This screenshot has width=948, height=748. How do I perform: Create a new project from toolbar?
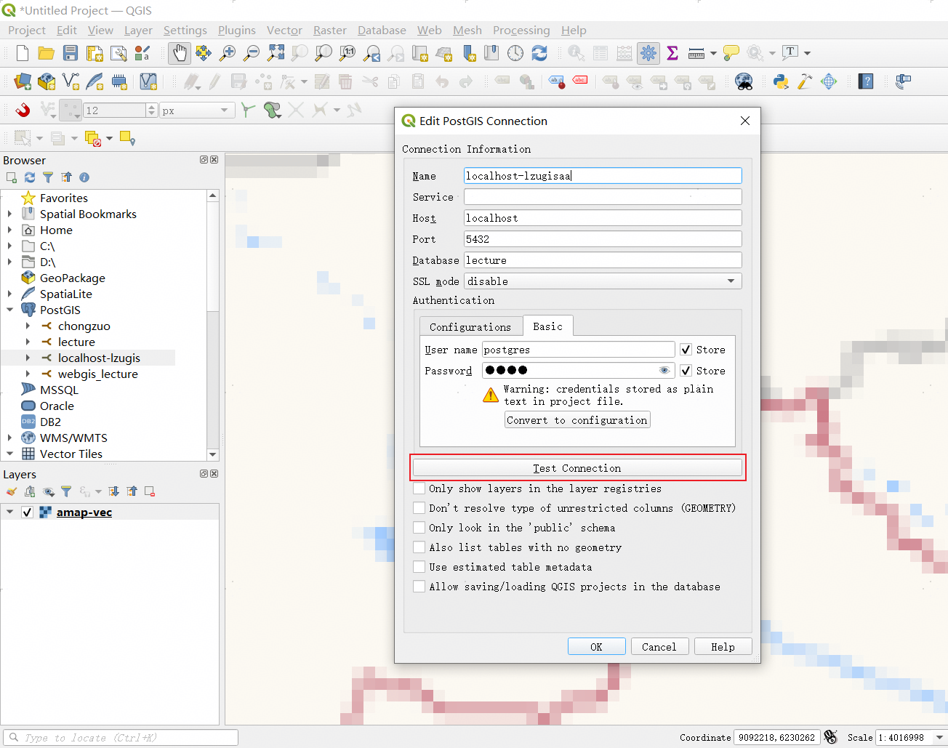[x=22, y=53]
